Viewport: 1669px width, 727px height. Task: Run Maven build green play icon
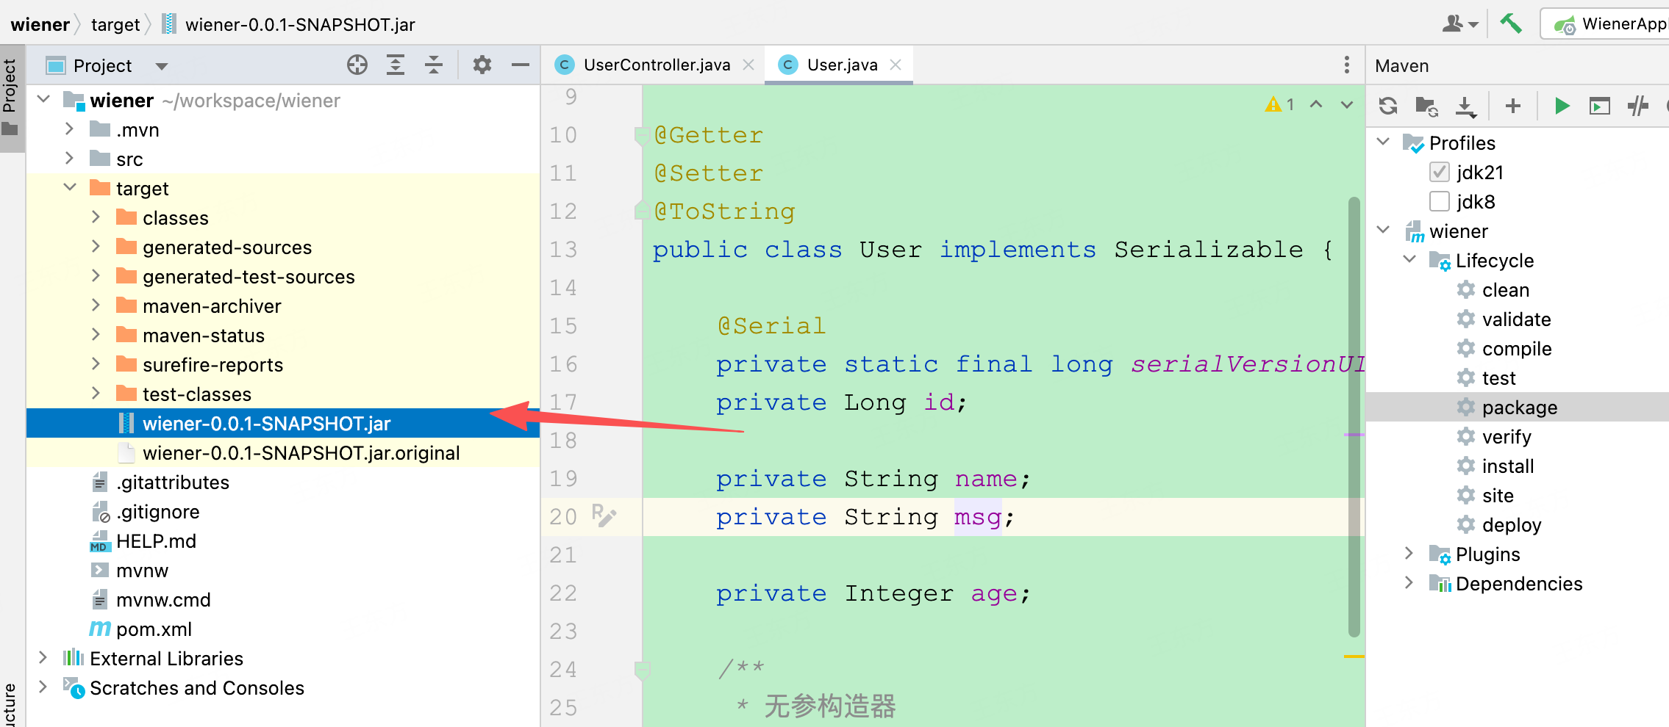click(x=1562, y=106)
